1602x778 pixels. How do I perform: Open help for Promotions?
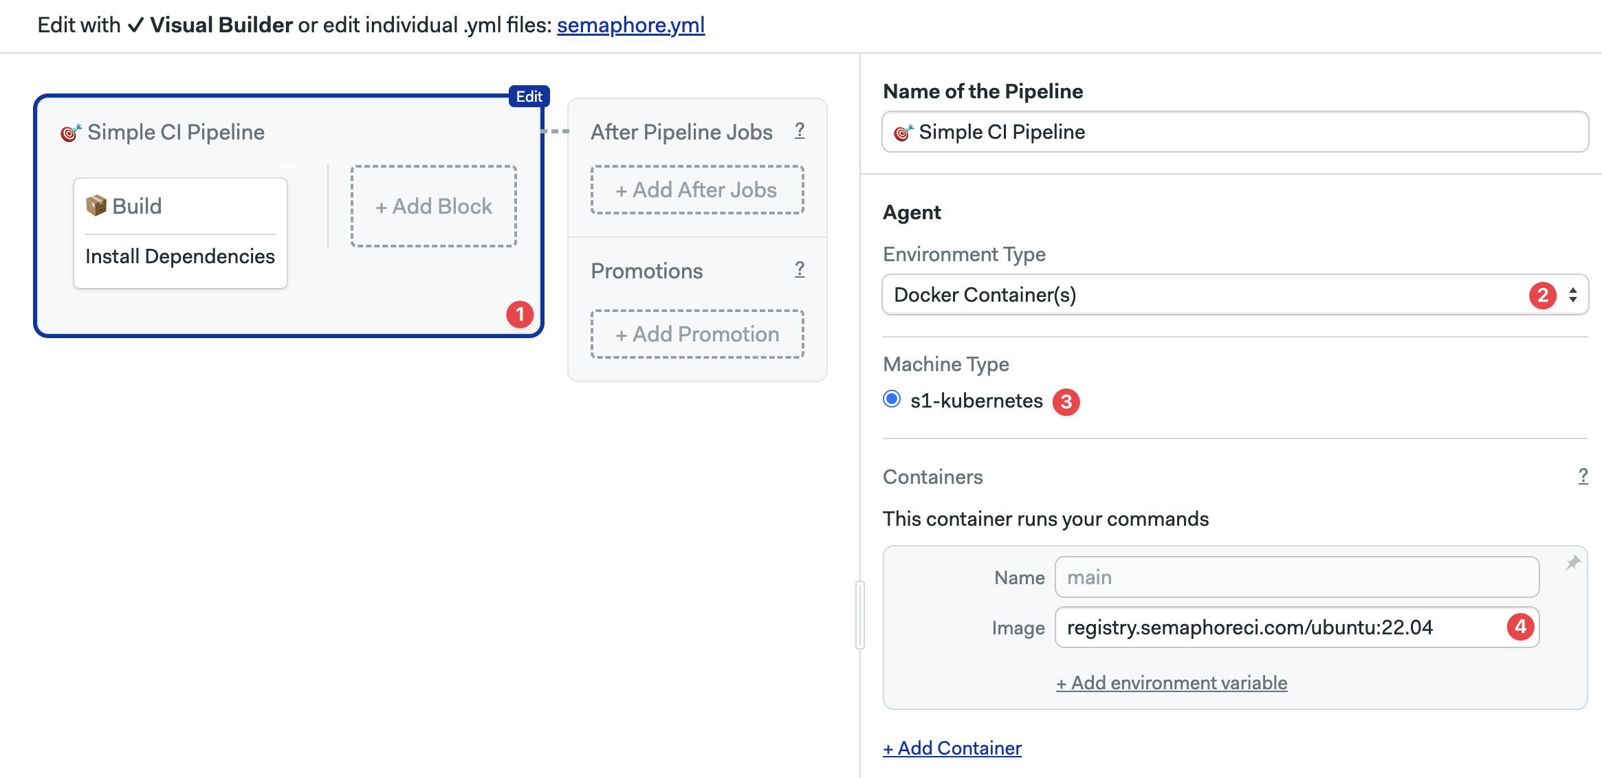pos(800,269)
